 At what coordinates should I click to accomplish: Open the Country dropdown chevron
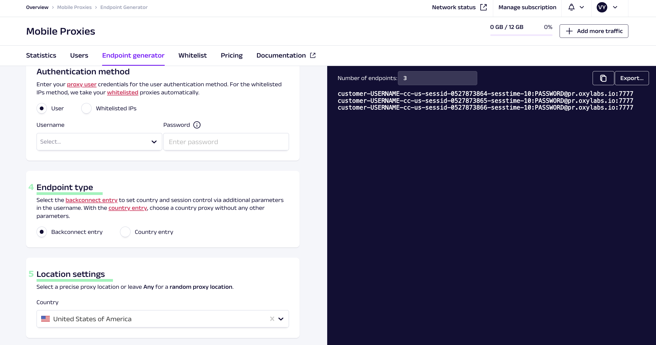pyautogui.click(x=281, y=319)
